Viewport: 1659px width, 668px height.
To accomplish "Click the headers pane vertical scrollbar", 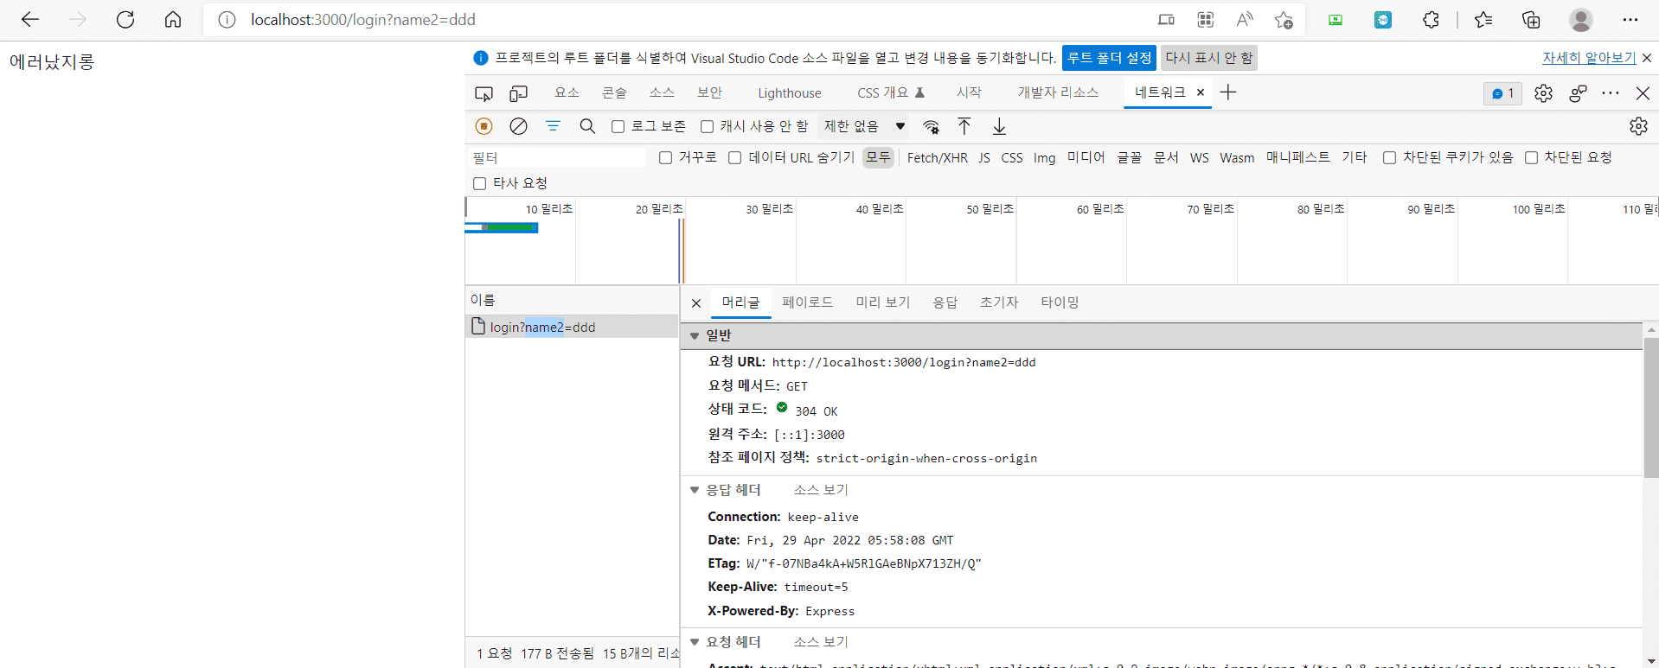I will (1651, 408).
